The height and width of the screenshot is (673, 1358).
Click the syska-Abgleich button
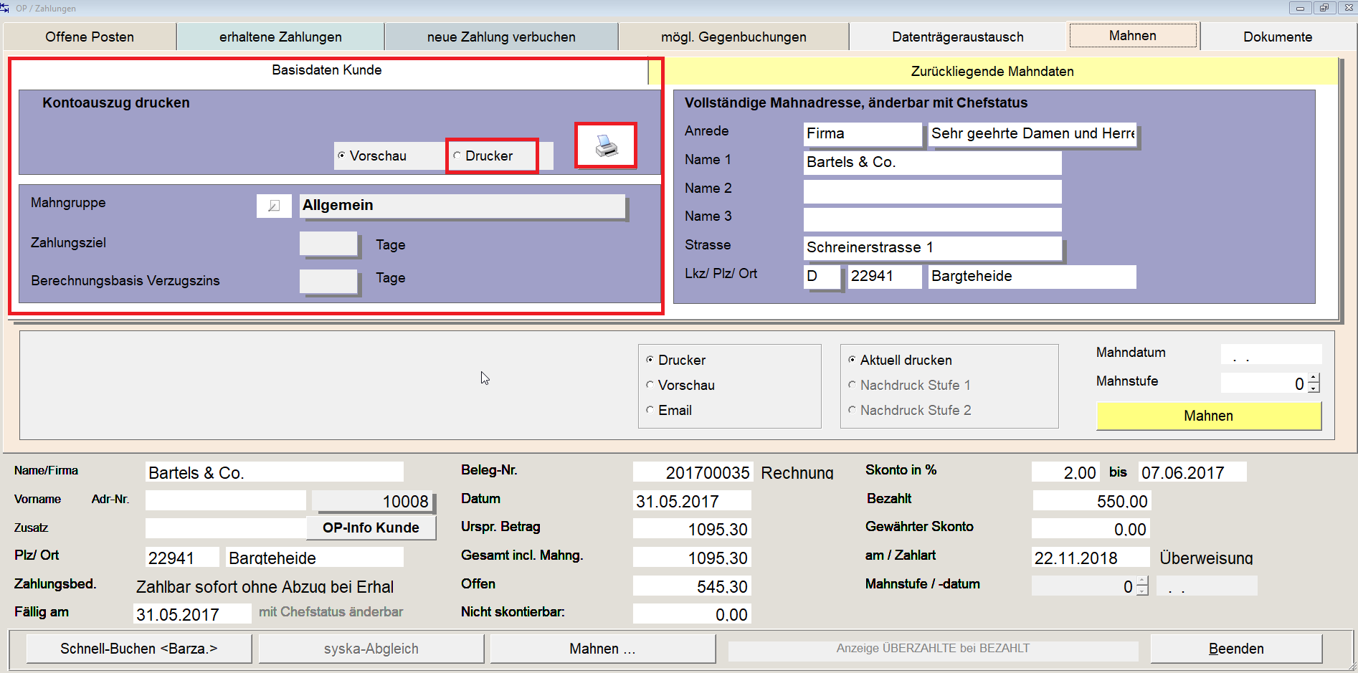[x=371, y=649]
